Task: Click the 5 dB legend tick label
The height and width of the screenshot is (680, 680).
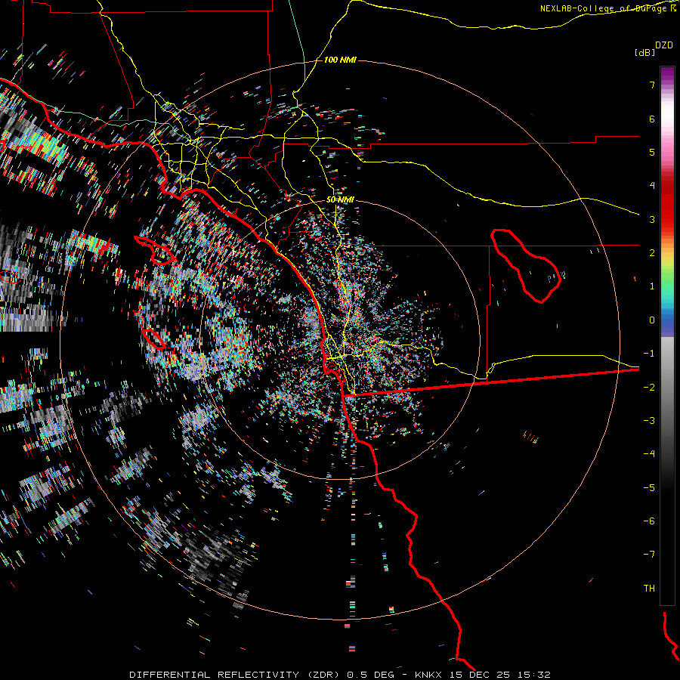Action: pyautogui.click(x=652, y=152)
